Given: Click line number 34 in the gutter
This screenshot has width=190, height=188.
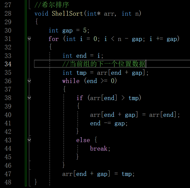Looking at the screenshot, I should (x=8, y=64).
